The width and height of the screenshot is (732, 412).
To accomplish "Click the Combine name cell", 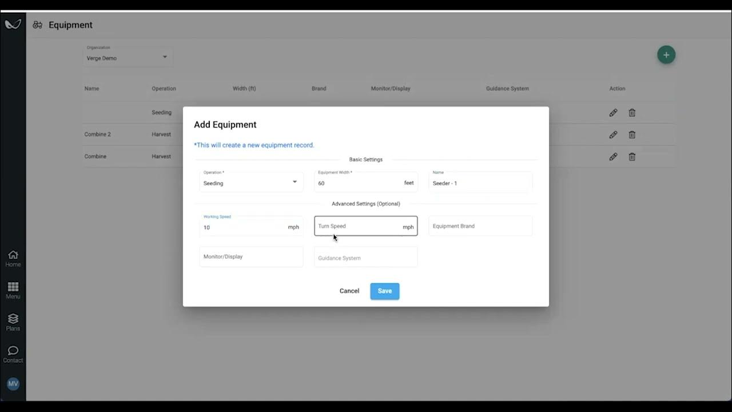I will (96, 156).
